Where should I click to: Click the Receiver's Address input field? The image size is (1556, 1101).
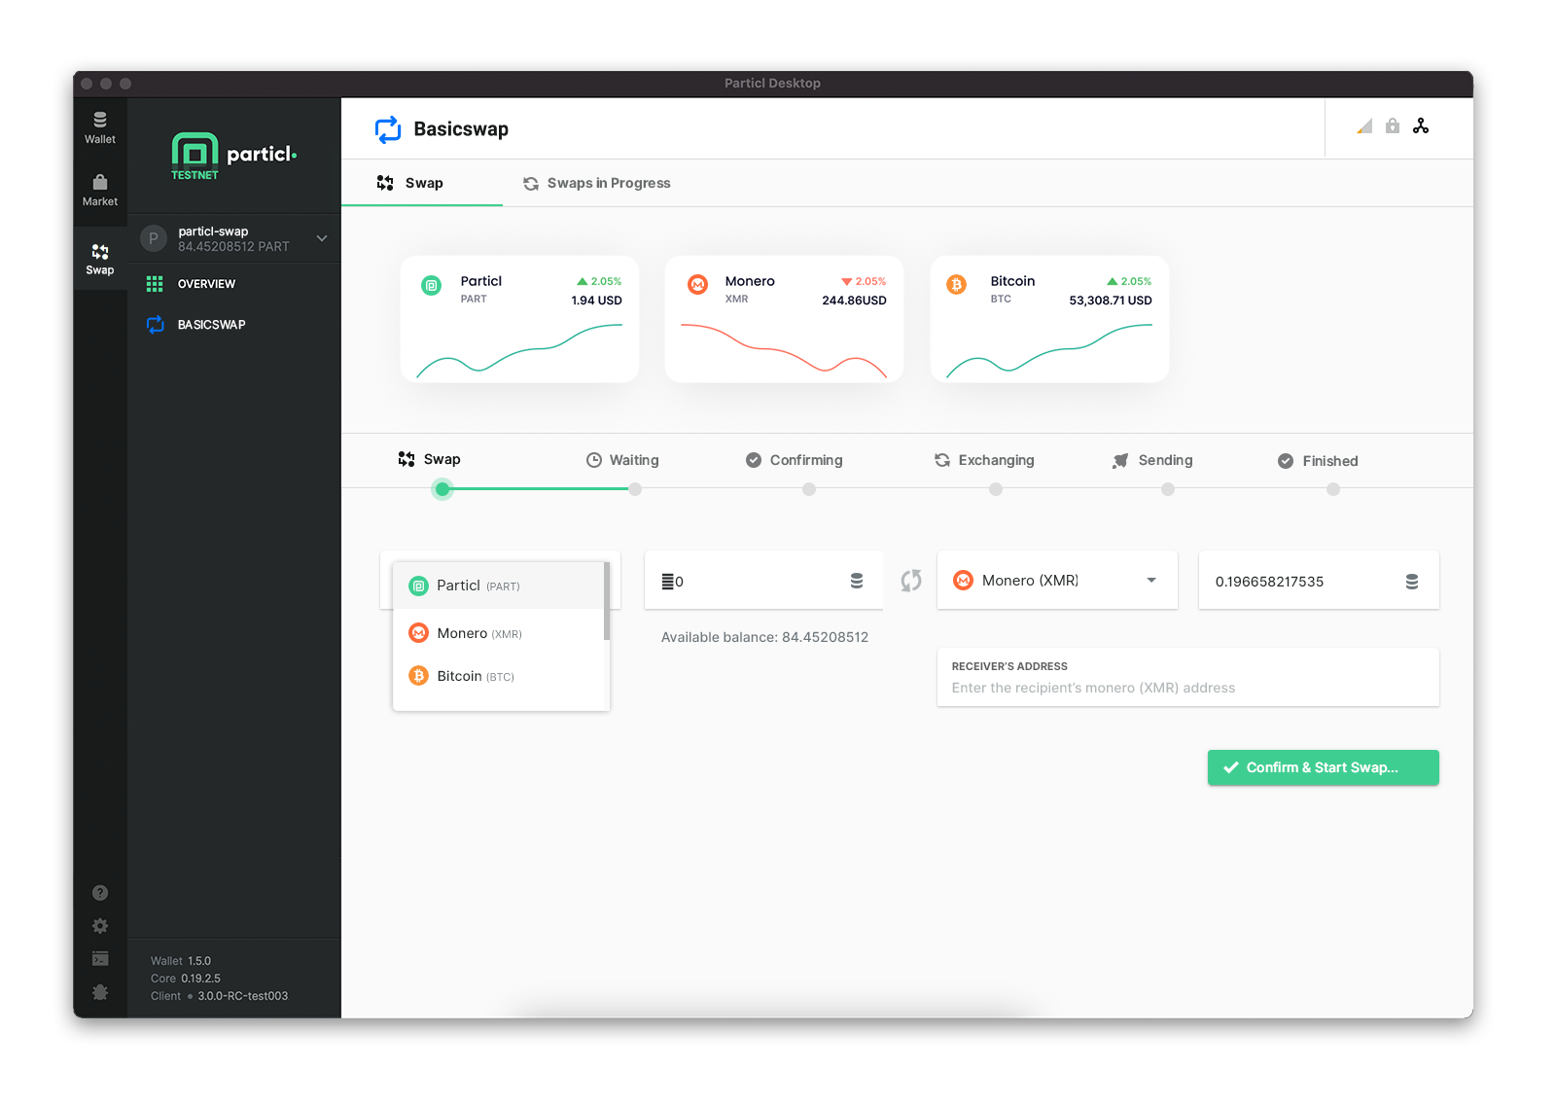1187,678
